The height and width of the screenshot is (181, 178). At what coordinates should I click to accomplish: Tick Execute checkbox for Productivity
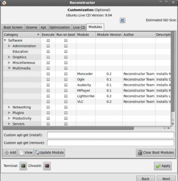[48, 119]
